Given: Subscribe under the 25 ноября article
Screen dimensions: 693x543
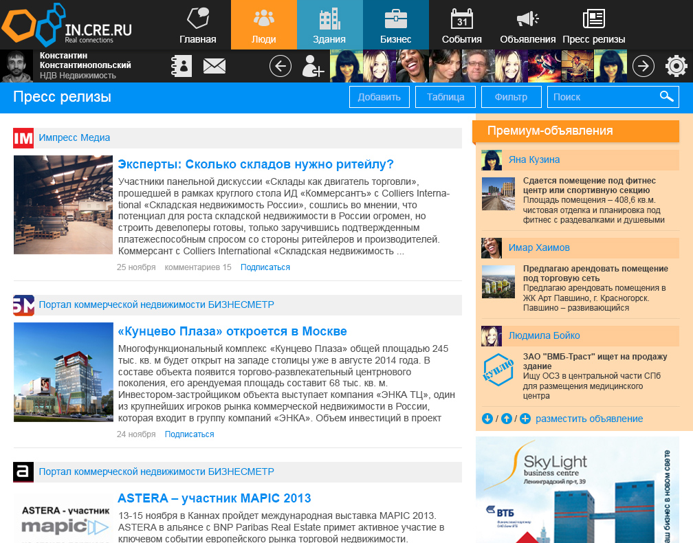Looking at the screenshot, I should tap(265, 267).
